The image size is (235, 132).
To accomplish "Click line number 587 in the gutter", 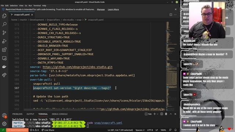I will 17,88.
